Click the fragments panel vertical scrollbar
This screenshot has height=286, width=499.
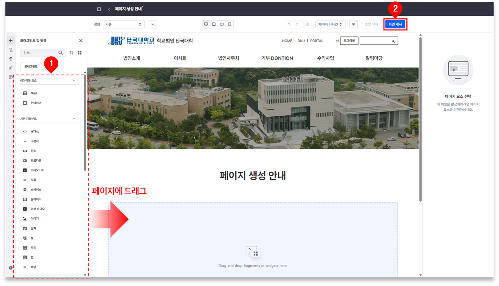pos(85,123)
